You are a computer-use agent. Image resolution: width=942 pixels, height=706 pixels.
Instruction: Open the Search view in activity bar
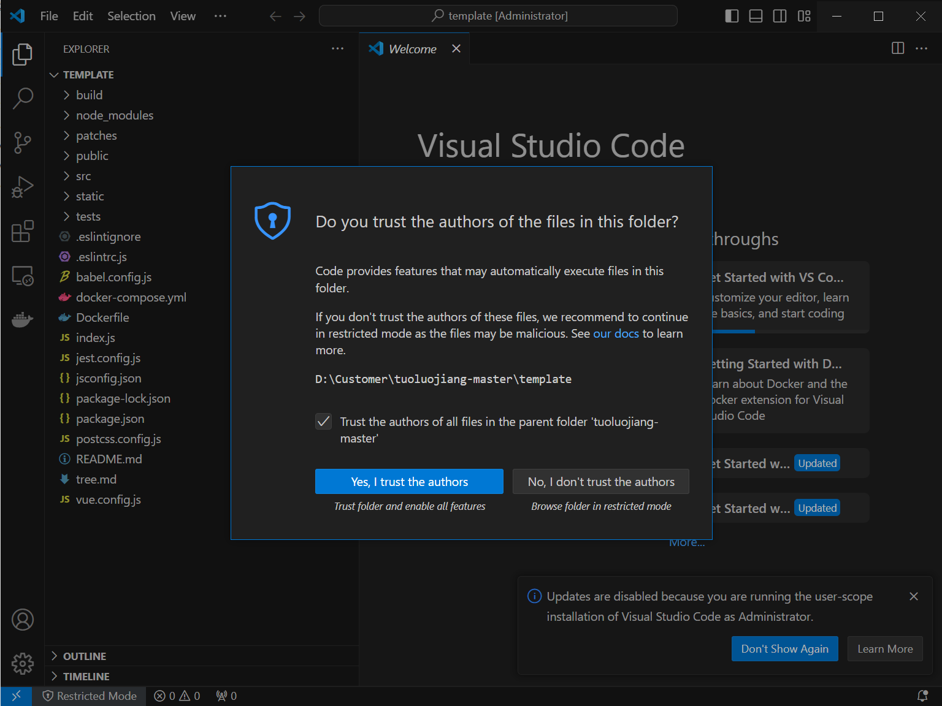23,98
